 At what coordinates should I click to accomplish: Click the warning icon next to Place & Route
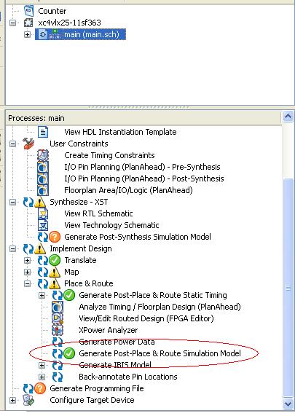pos(55,284)
